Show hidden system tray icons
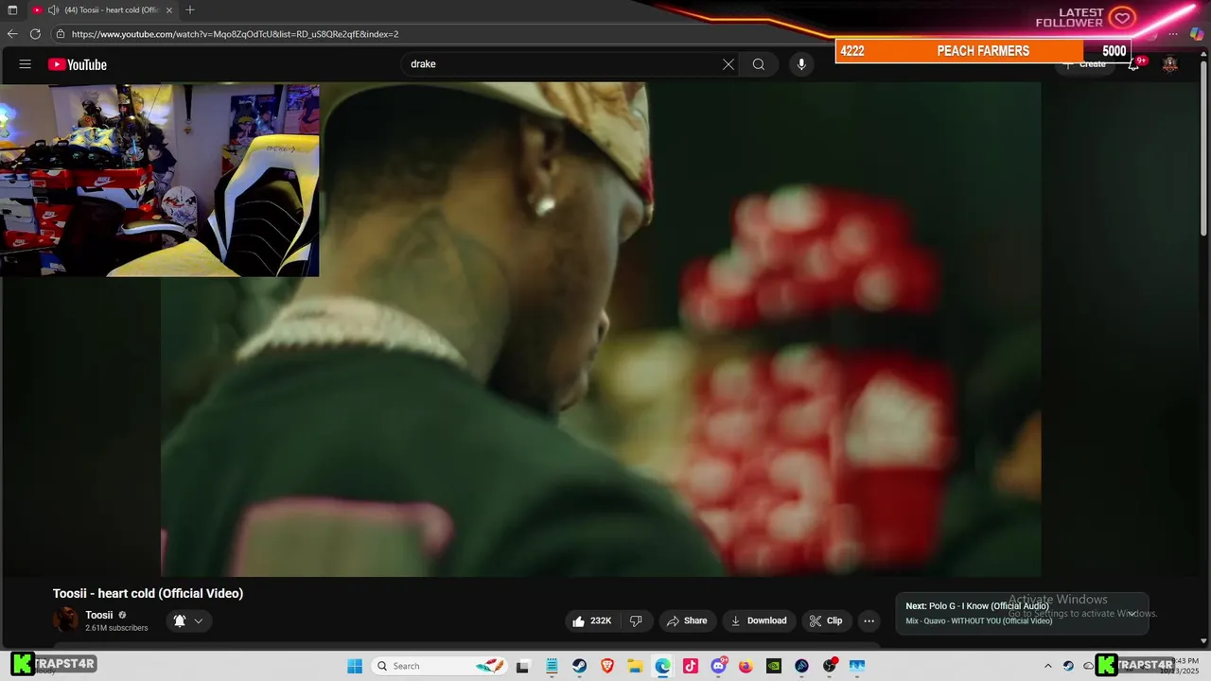The width and height of the screenshot is (1211, 681). coord(1048,666)
